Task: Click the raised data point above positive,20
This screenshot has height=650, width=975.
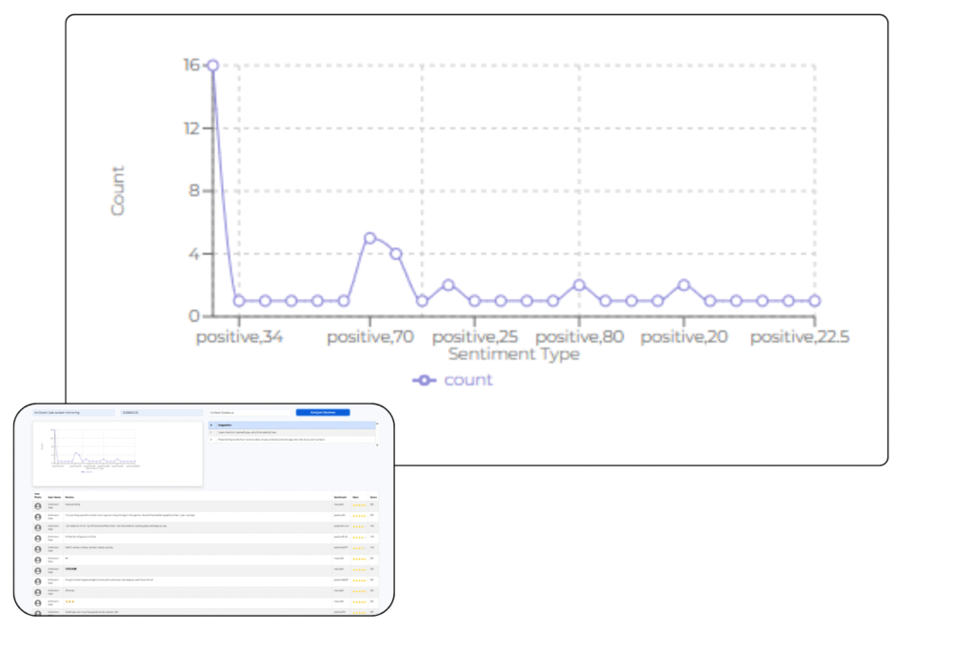Action: point(684,286)
